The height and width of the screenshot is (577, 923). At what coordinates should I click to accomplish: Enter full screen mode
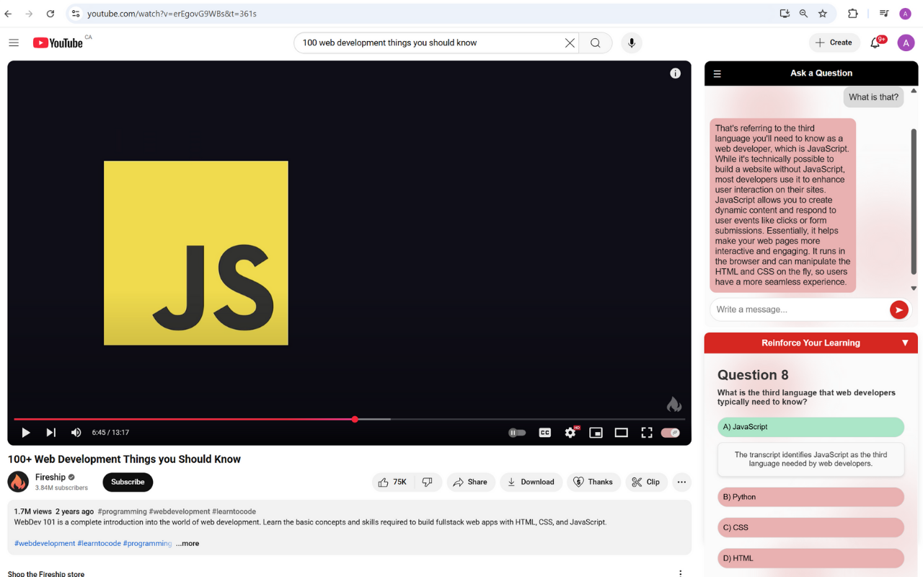[647, 433]
